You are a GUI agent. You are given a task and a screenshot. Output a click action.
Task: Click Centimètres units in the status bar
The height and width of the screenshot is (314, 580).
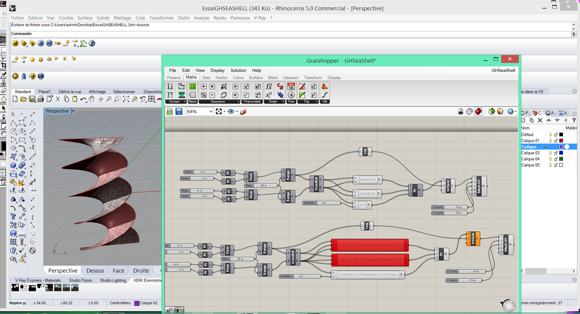[120, 303]
